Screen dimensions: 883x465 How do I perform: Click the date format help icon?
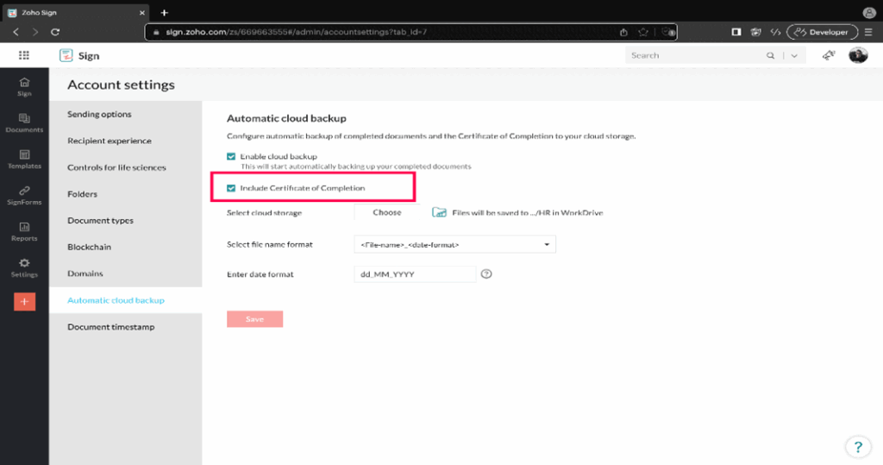point(486,274)
